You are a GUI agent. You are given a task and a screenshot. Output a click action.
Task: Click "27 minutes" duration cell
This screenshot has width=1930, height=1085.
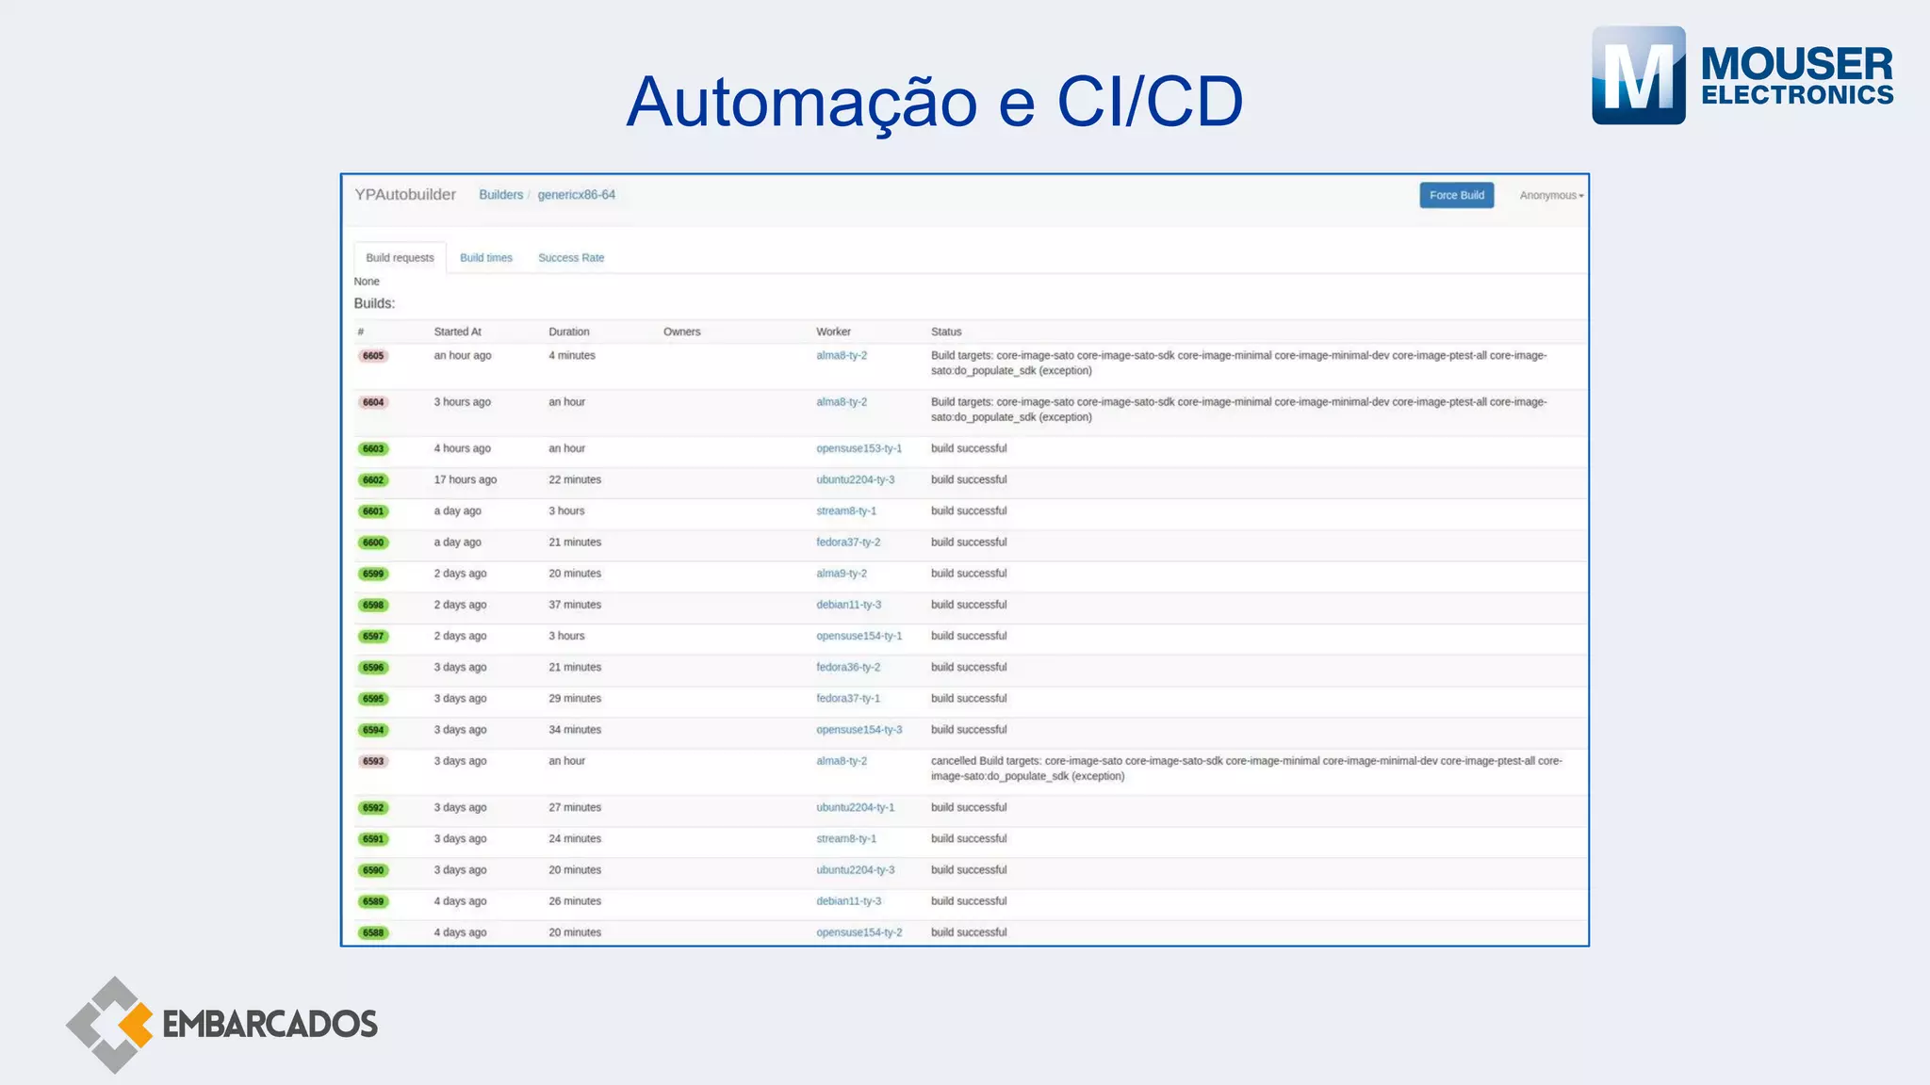tap(575, 807)
